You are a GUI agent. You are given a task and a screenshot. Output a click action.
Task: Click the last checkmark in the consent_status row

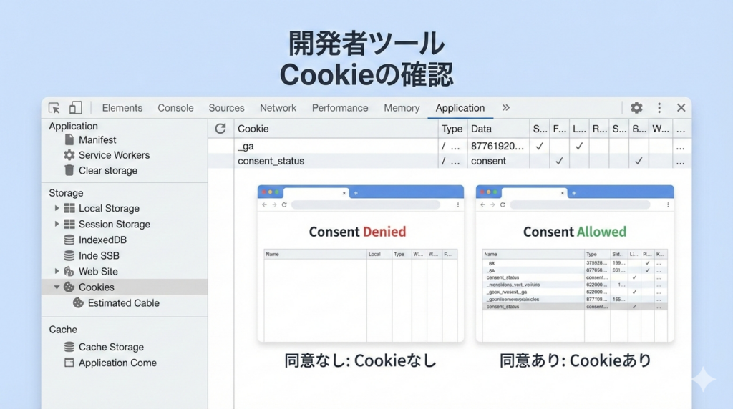tap(638, 161)
